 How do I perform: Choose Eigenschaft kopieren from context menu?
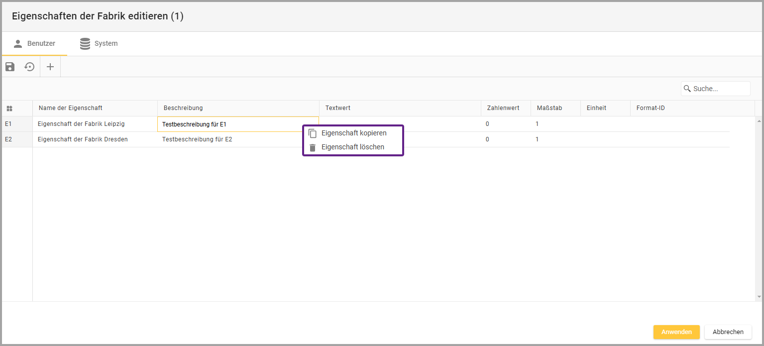tap(354, 133)
